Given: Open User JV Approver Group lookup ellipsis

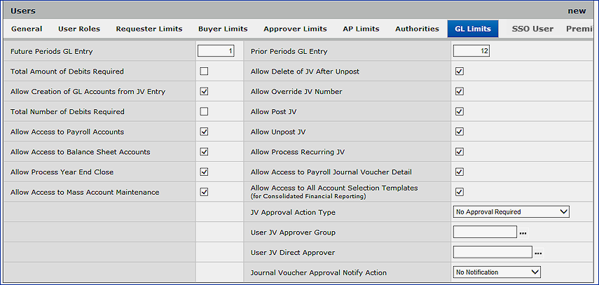Looking at the screenshot, I should (522, 233).
